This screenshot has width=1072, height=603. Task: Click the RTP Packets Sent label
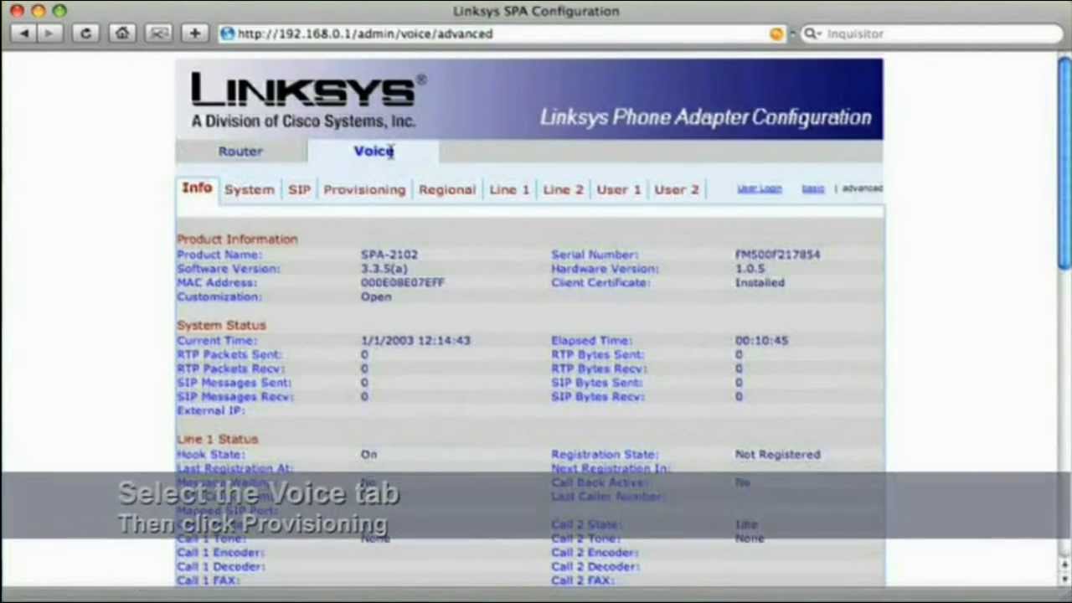(x=229, y=355)
